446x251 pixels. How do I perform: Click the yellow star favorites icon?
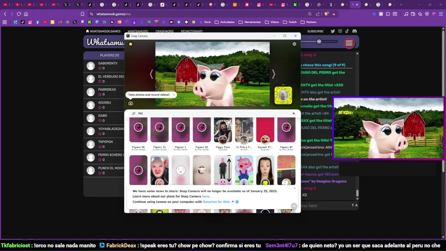click(131, 44)
